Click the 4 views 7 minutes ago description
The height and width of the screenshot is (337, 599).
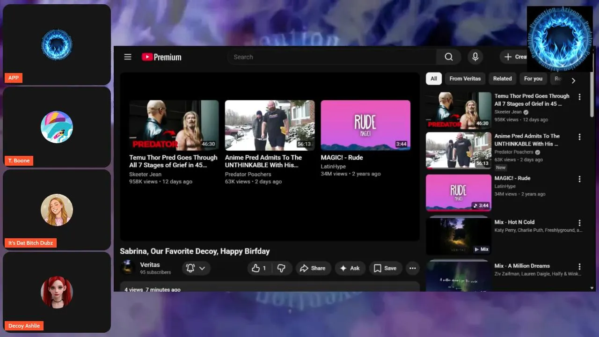point(153,290)
